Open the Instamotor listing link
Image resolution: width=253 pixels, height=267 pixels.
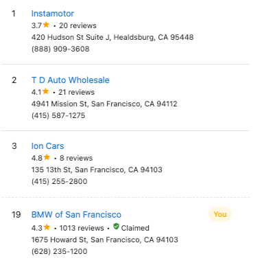(53, 14)
